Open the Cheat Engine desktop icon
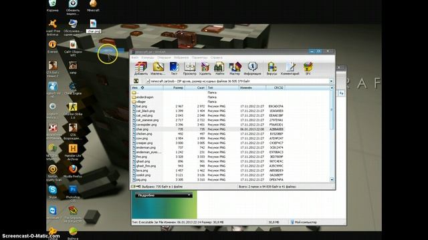 [73, 89]
